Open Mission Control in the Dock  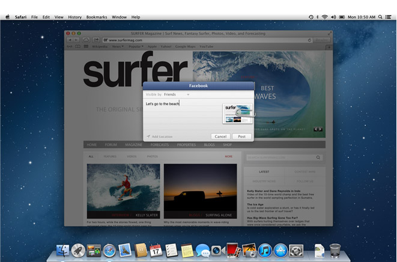[x=94, y=251]
